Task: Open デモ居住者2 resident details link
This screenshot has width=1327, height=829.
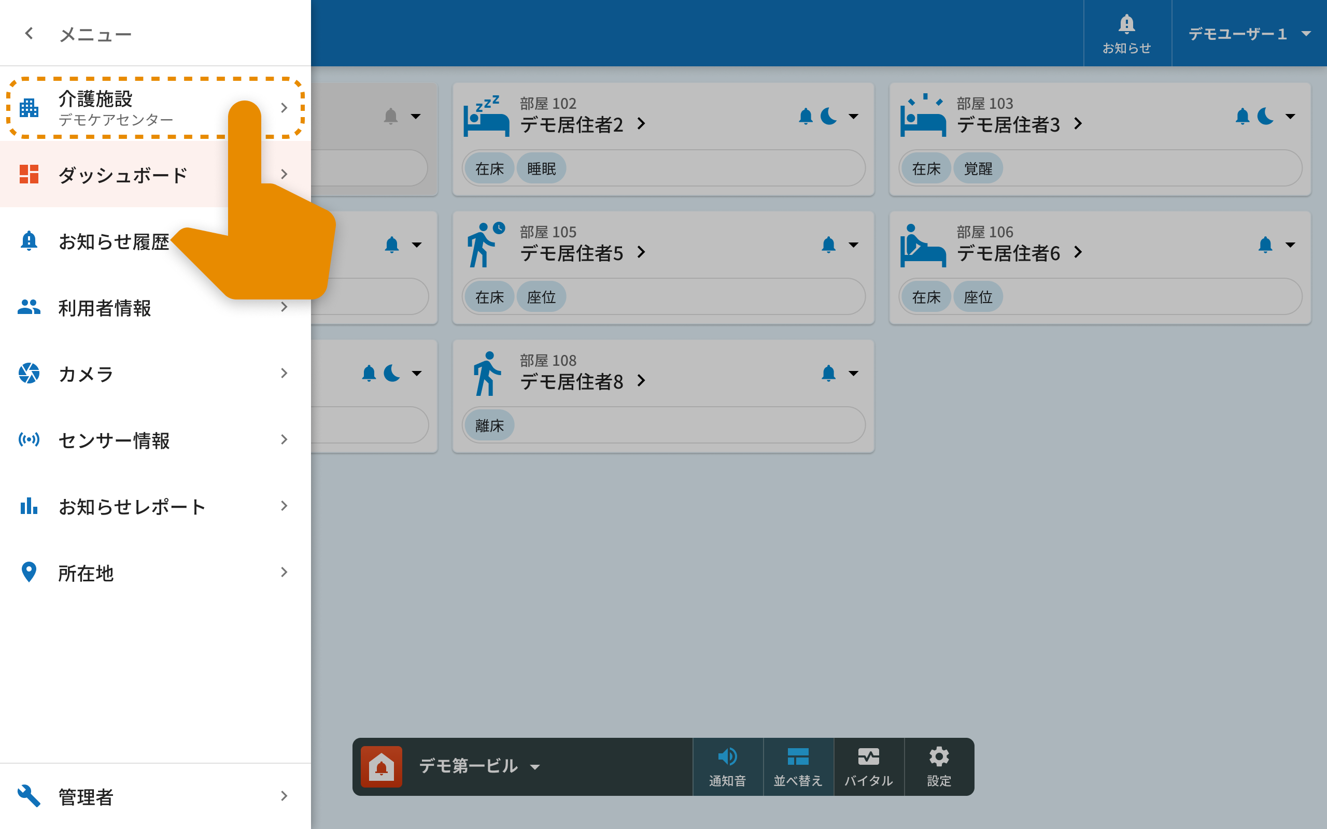Action: click(x=582, y=124)
